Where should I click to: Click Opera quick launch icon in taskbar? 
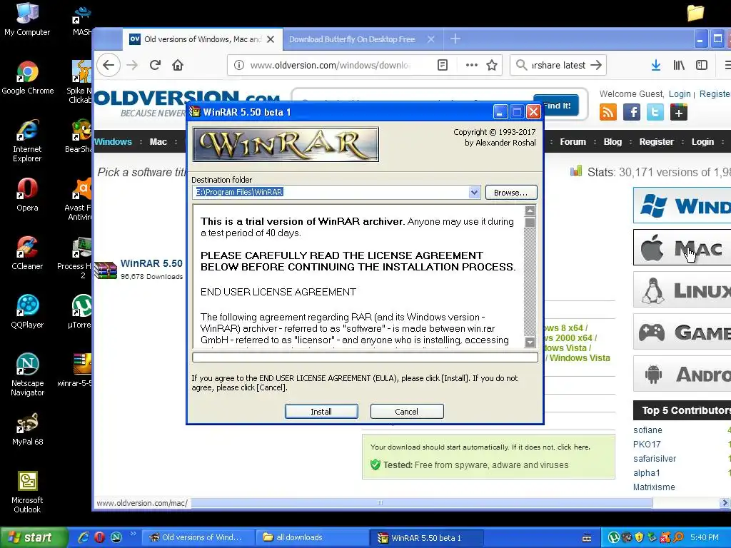100,537
